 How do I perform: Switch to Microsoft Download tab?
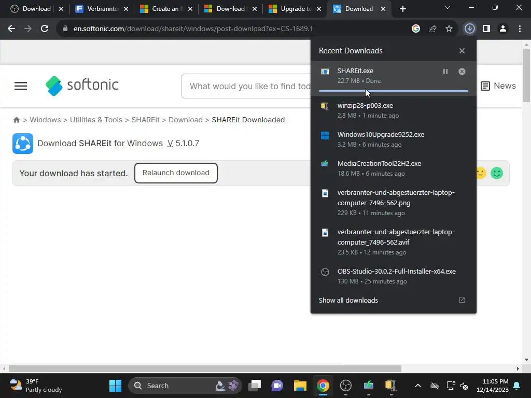coord(230,9)
